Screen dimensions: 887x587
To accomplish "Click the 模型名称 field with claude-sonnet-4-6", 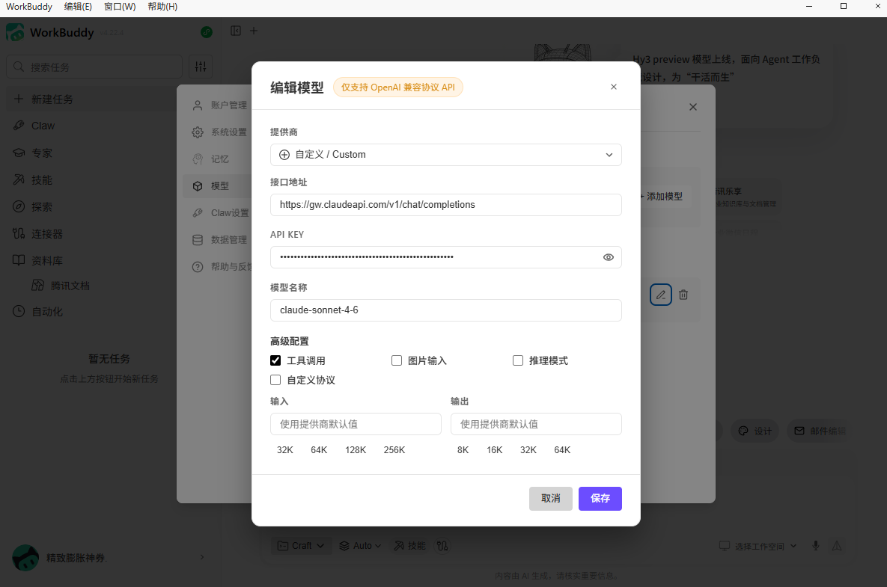I will point(446,310).
